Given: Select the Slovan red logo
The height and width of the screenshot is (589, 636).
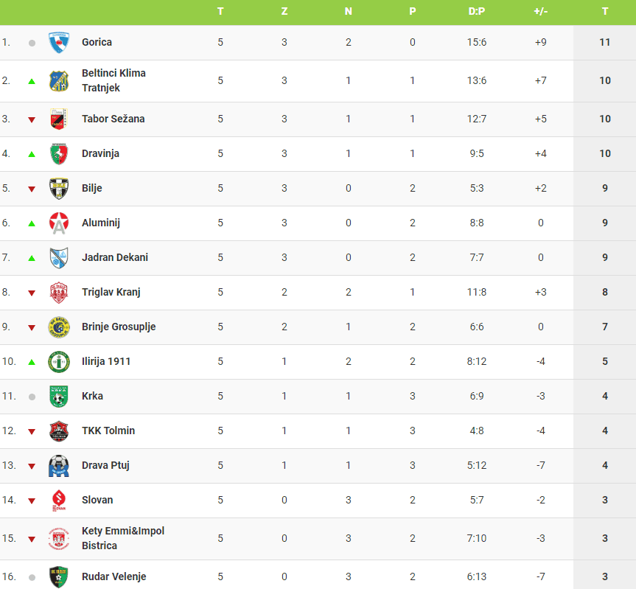Looking at the screenshot, I should pos(59,500).
